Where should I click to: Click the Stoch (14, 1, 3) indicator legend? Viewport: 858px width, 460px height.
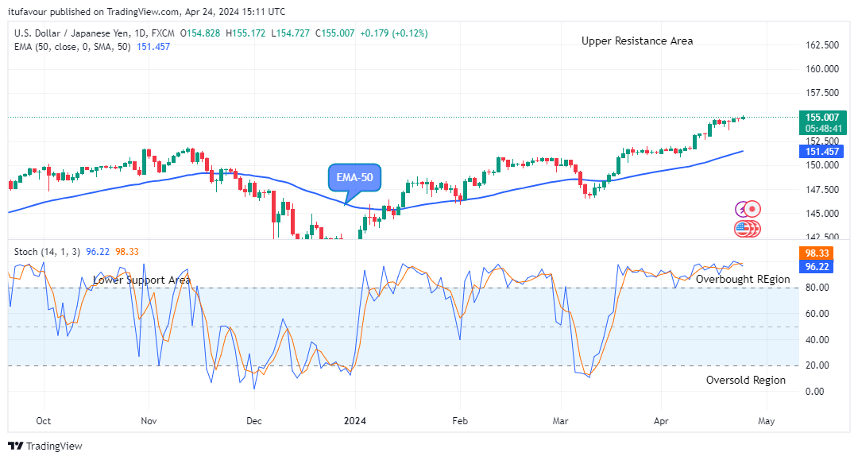click(x=47, y=252)
